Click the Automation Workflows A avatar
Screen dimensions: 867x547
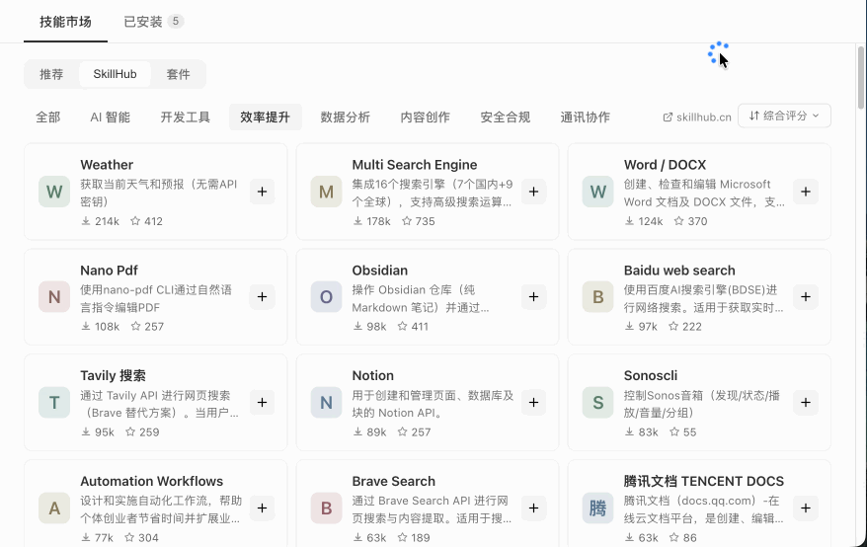click(x=54, y=508)
